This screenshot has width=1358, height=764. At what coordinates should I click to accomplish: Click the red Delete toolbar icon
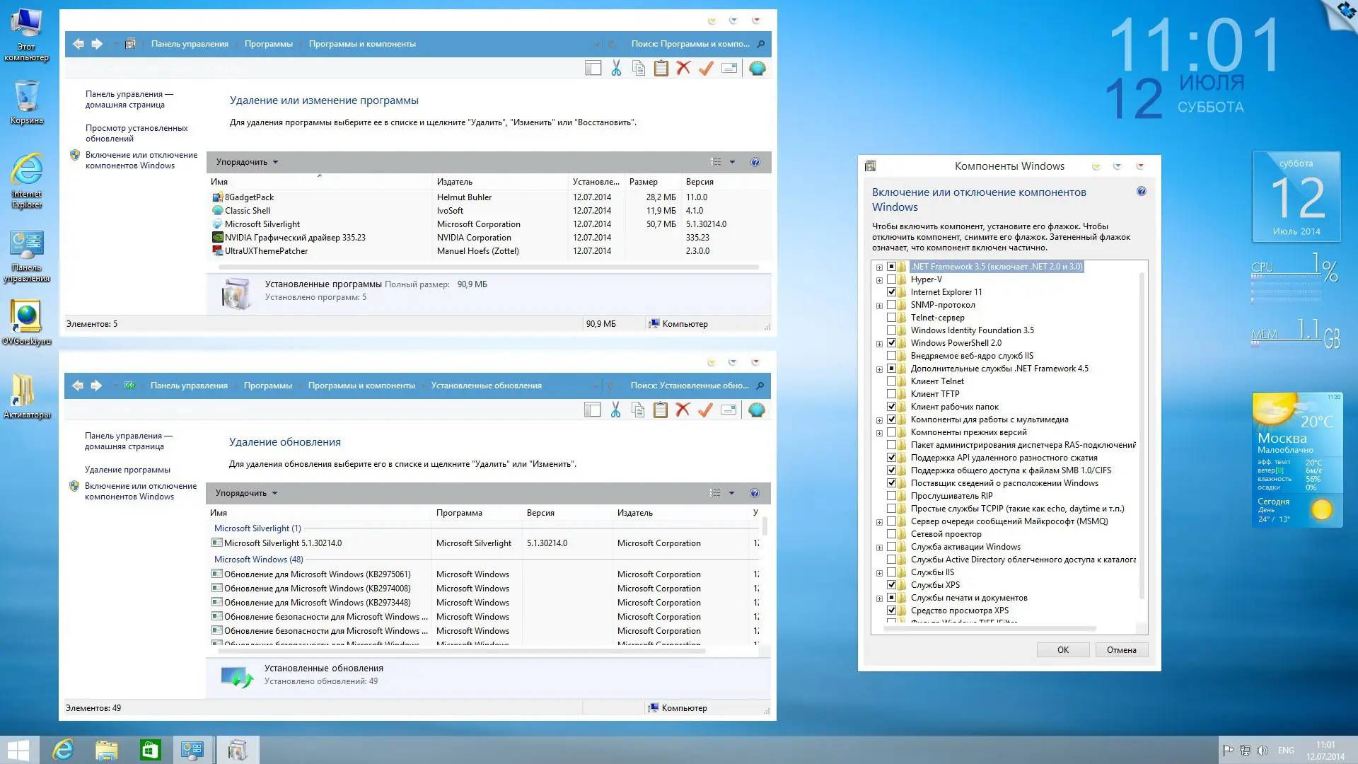click(x=683, y=69)
